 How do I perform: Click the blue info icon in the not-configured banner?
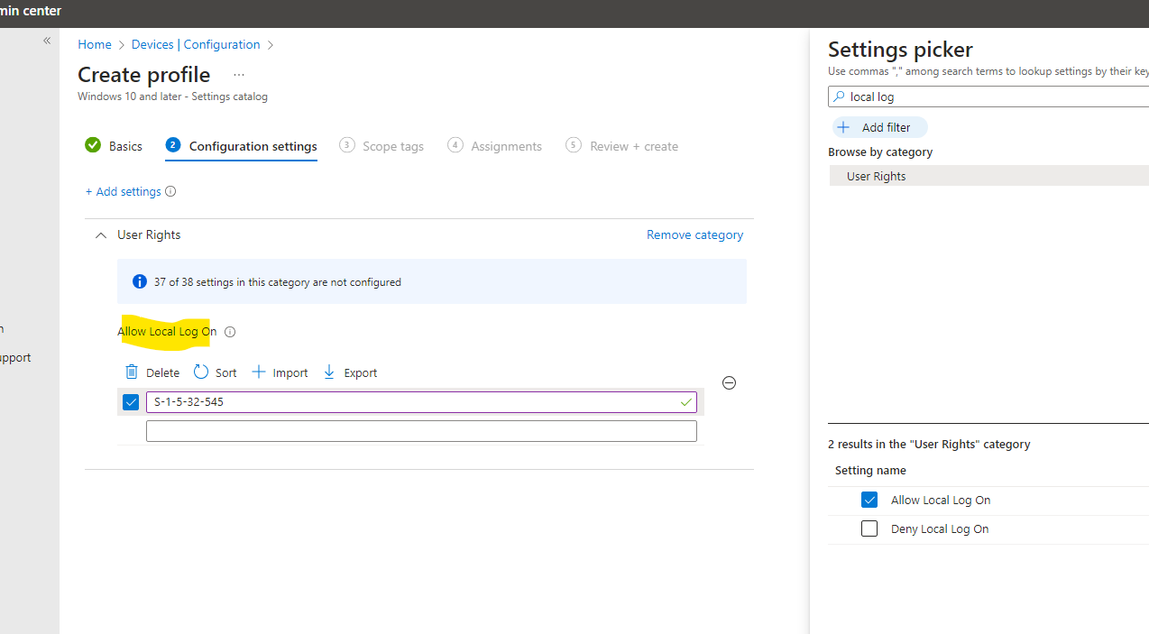click(140, 281)
